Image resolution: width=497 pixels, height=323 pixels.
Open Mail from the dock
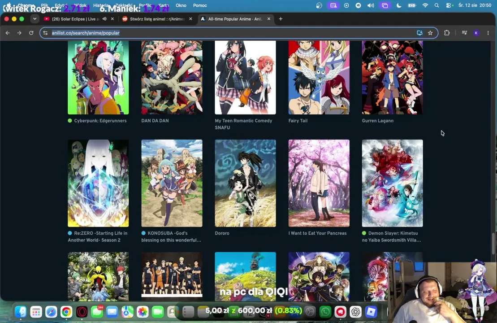coord(112,312)
